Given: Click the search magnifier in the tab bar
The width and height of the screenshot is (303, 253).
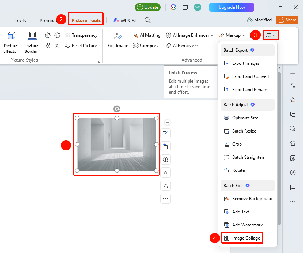Looking at the screenshot, I should pos(148,20).
